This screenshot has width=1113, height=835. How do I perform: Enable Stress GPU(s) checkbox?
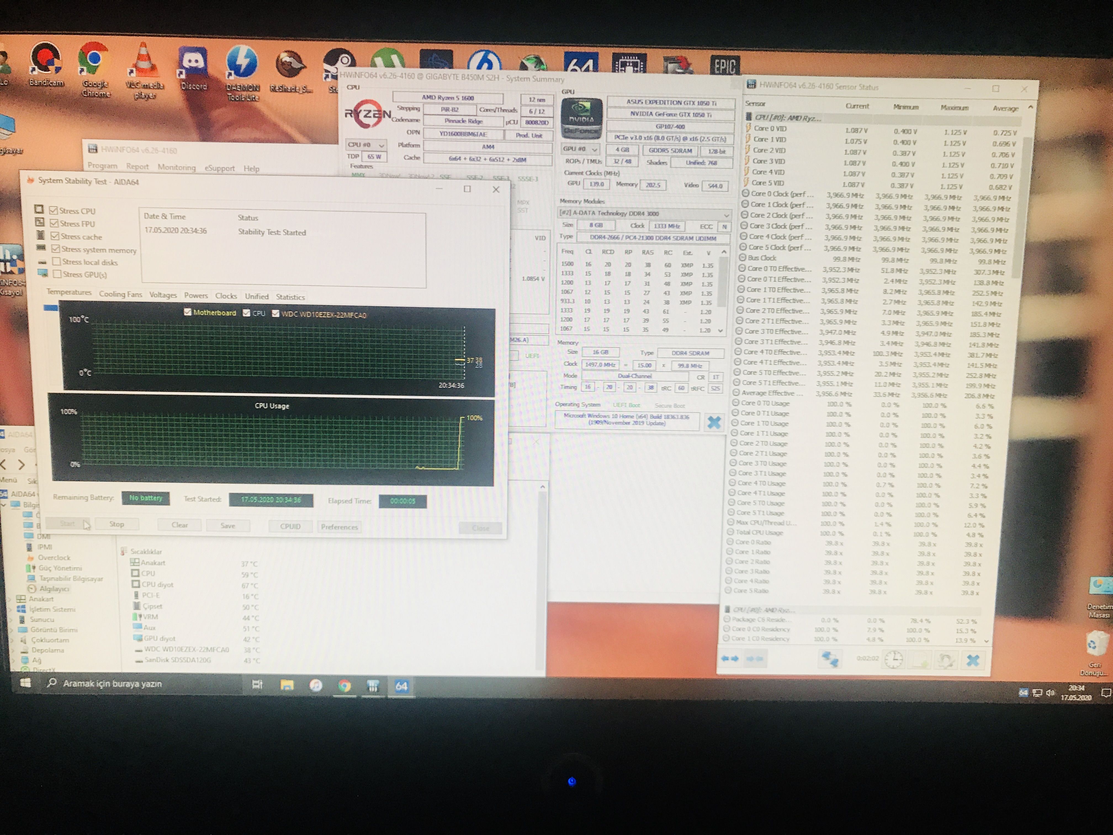57,274
